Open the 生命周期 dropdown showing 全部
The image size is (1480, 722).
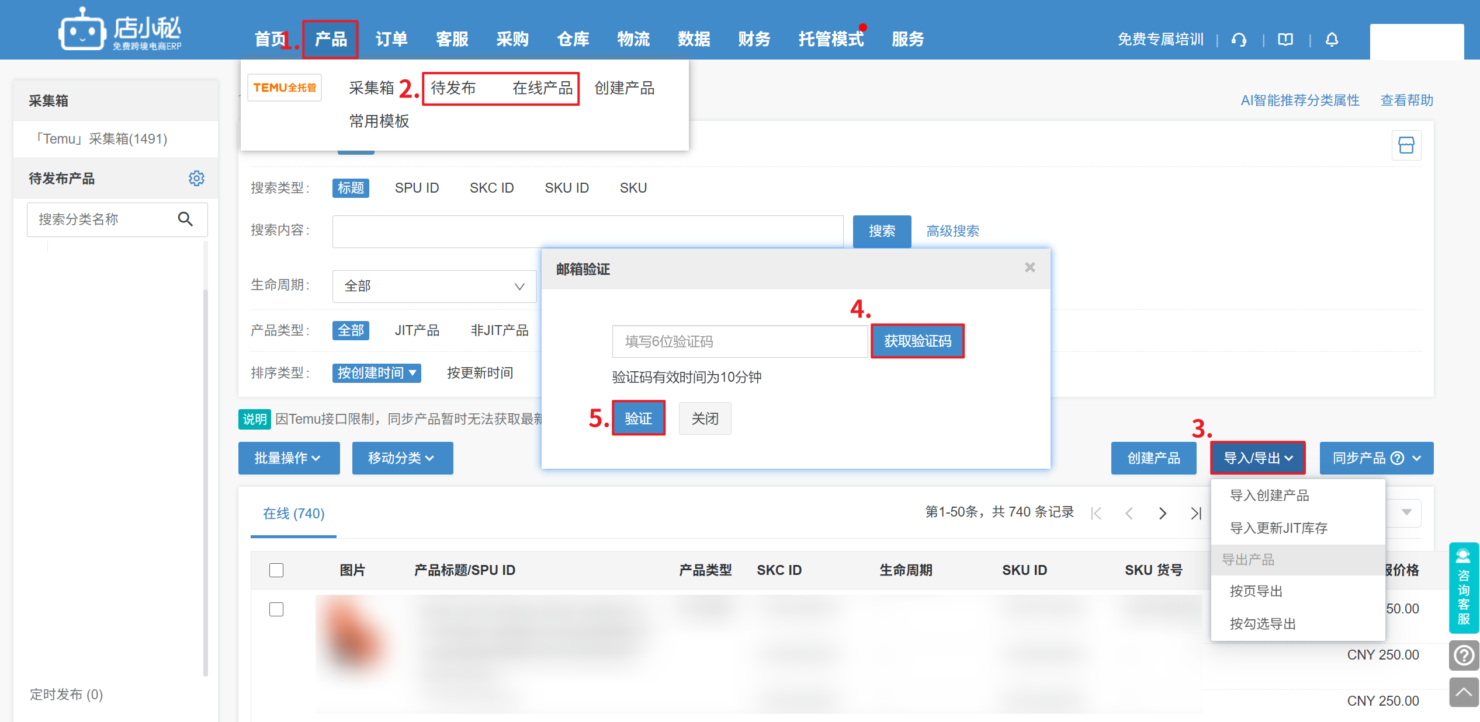point(434,286)
